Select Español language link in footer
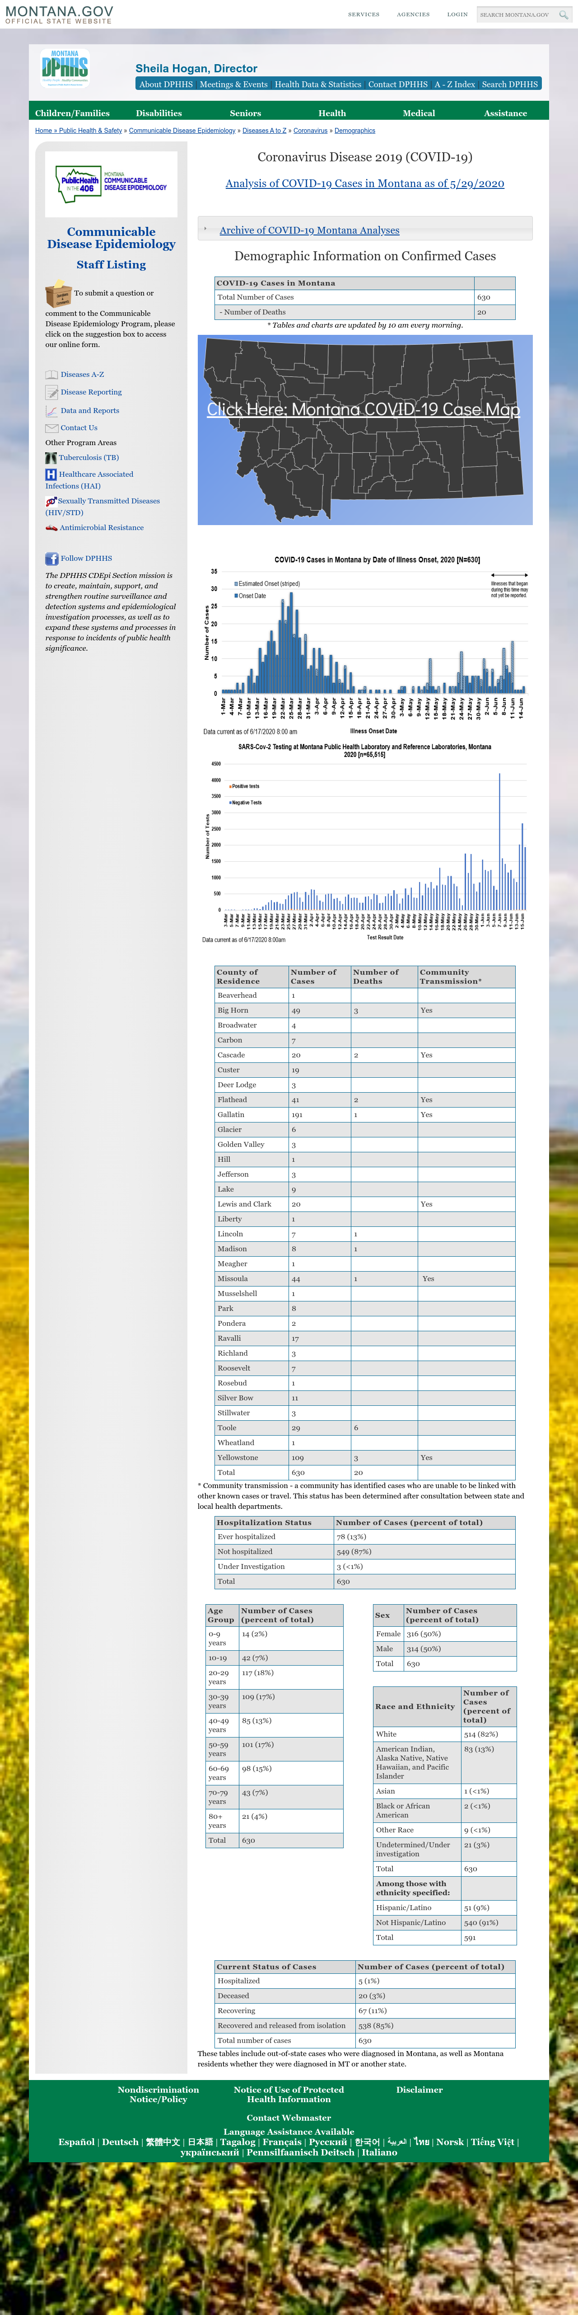 [76, 2141]
